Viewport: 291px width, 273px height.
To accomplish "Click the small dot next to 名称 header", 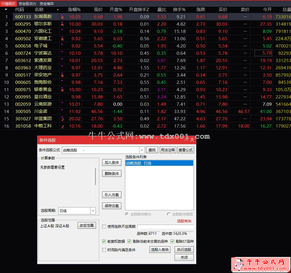I will (x=58, y=10).
